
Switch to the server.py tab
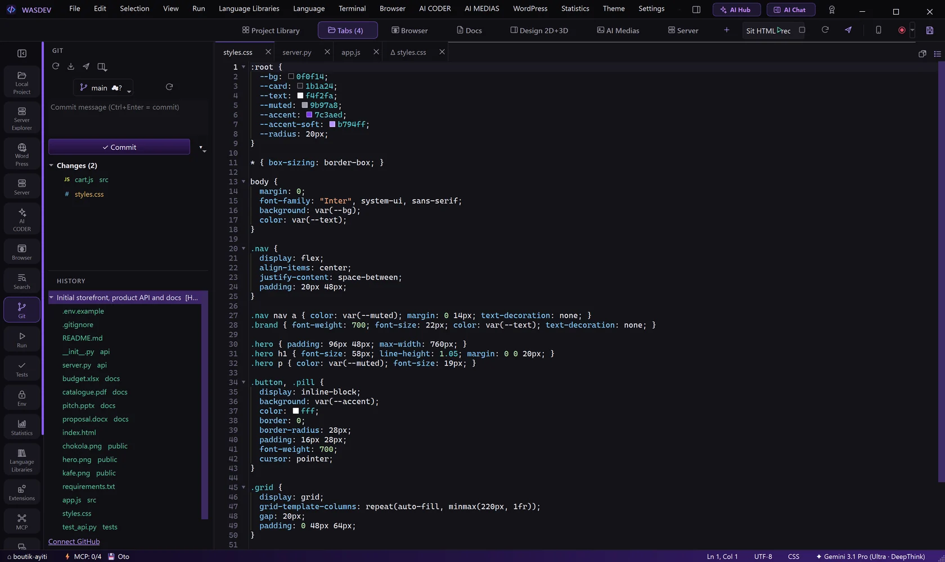click(296, 52)
